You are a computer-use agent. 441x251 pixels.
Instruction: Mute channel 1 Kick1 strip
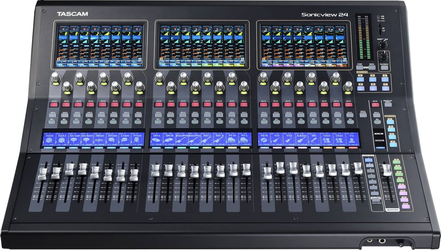click(54, 105)
